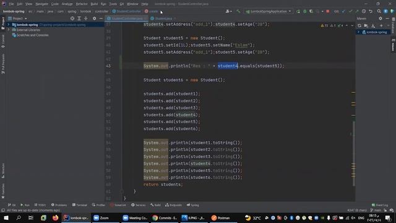Expand lombok-spring node in Maven panel
This screenshot has height=223, width=396.
pos(358,32)
